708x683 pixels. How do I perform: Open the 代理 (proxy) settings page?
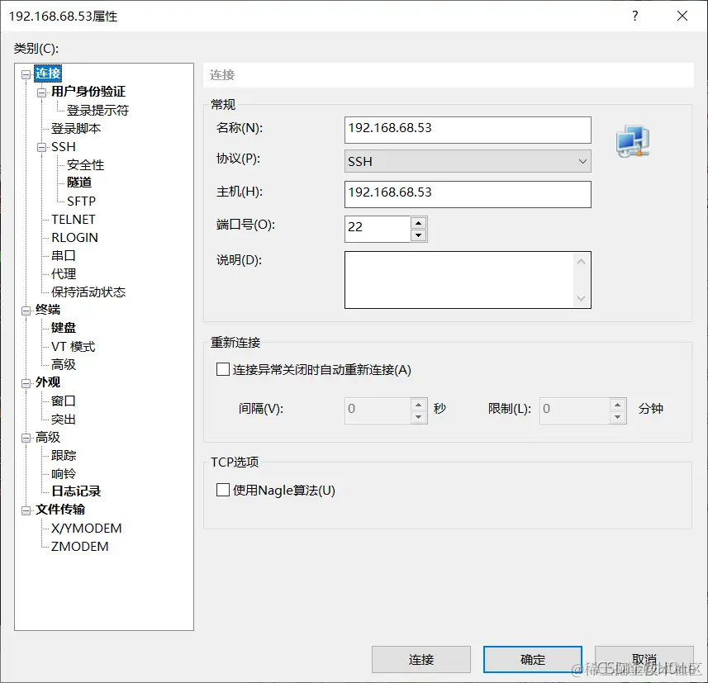[63, 273]
